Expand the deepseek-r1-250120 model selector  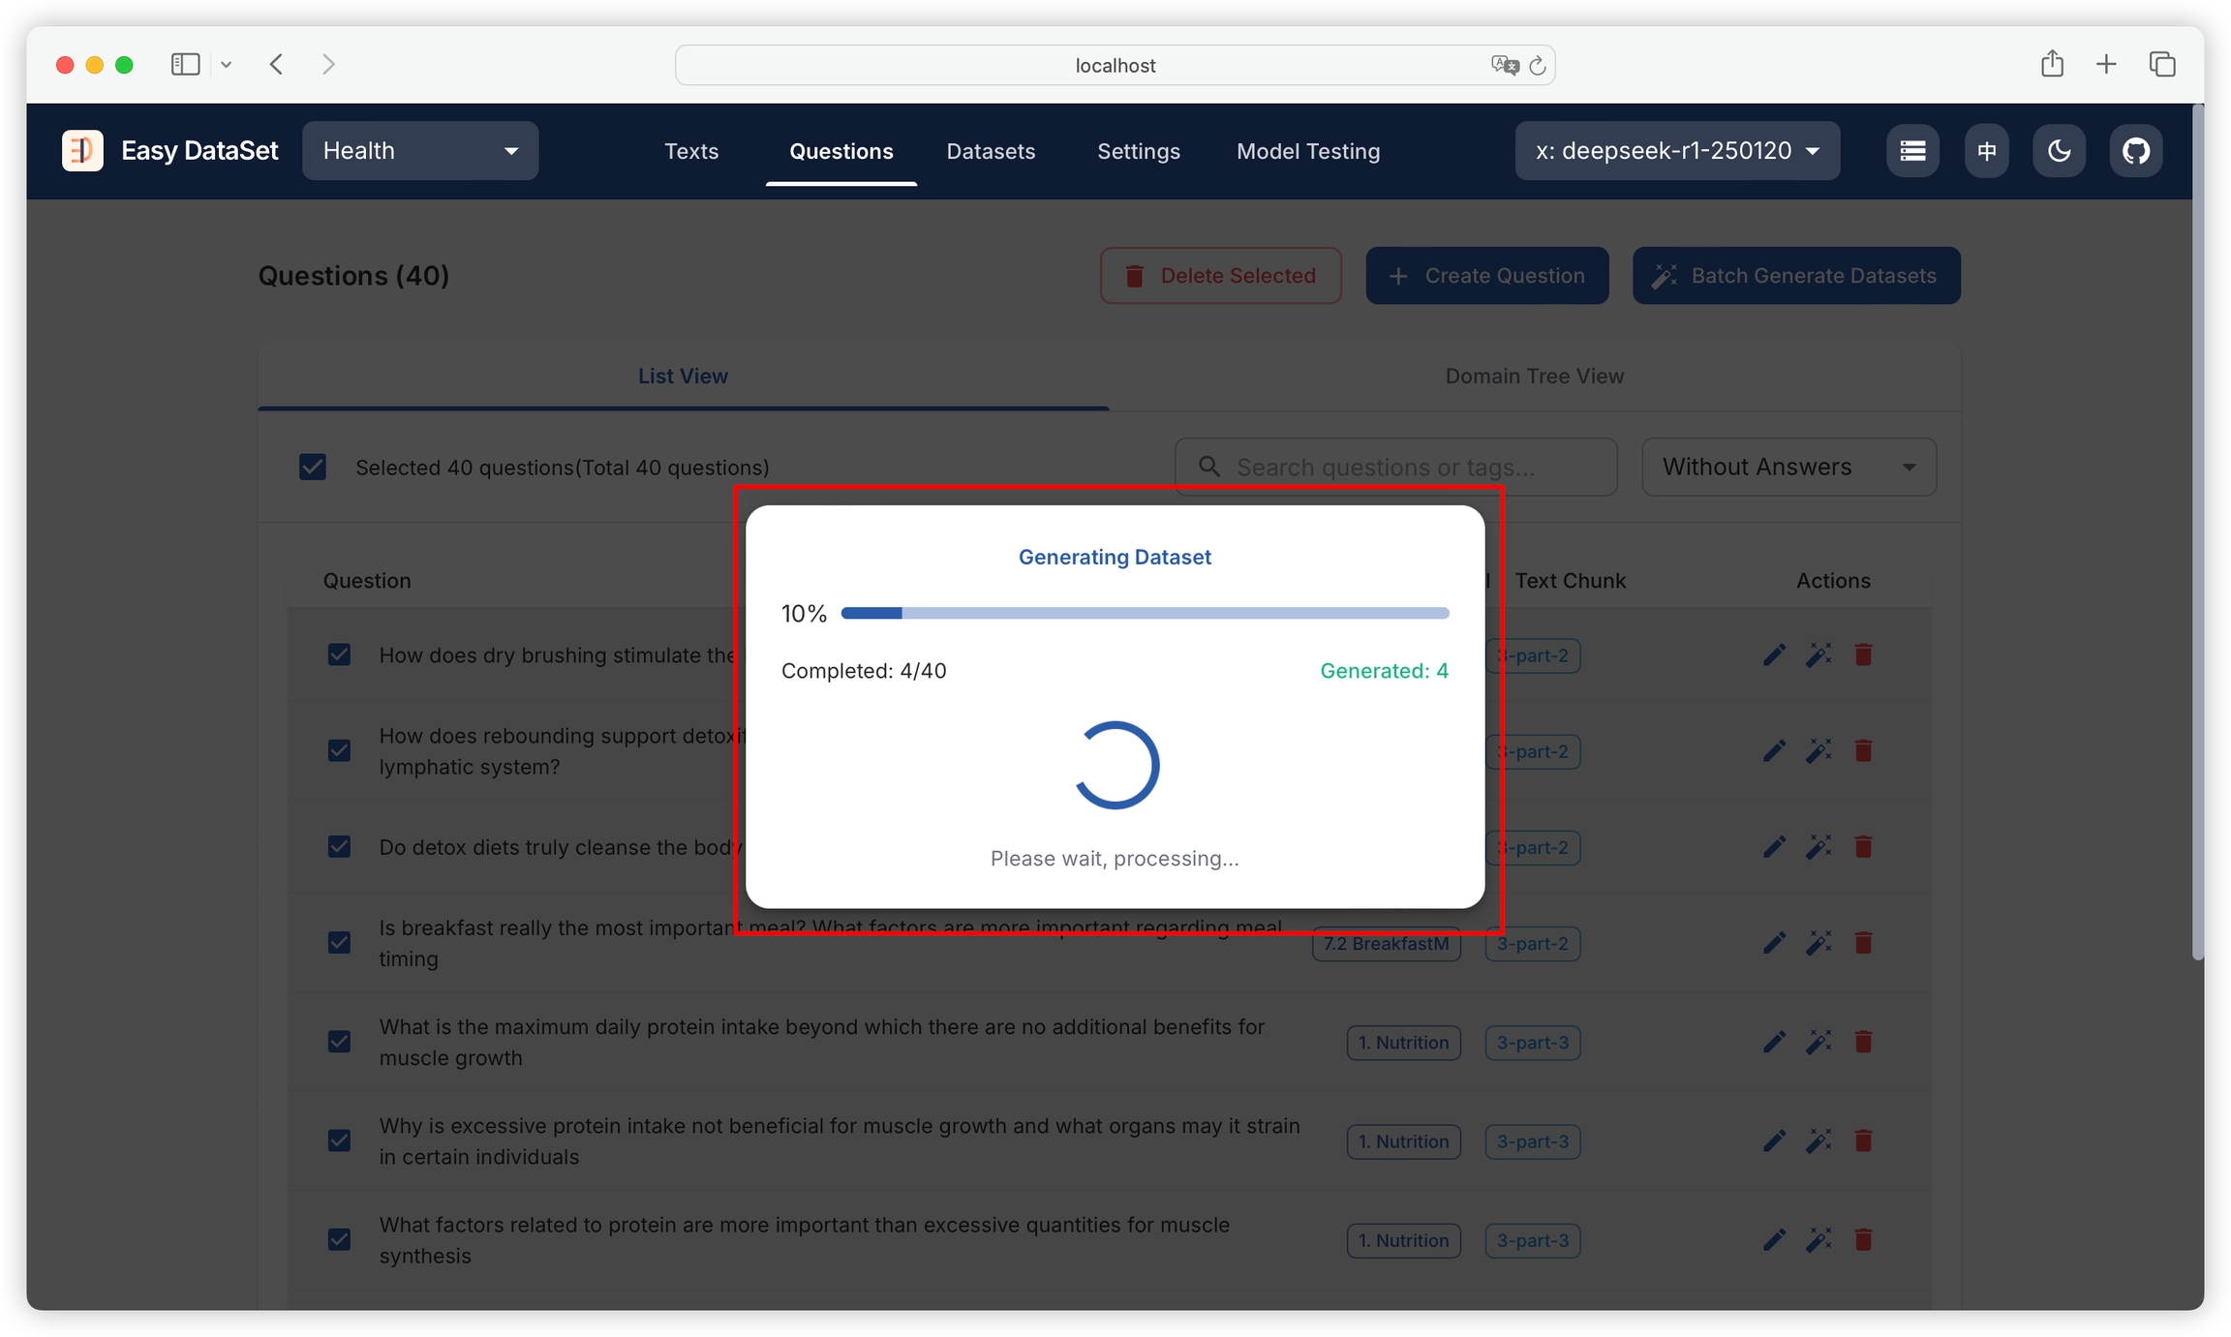pyautogui.click(x=1676, y=151)
